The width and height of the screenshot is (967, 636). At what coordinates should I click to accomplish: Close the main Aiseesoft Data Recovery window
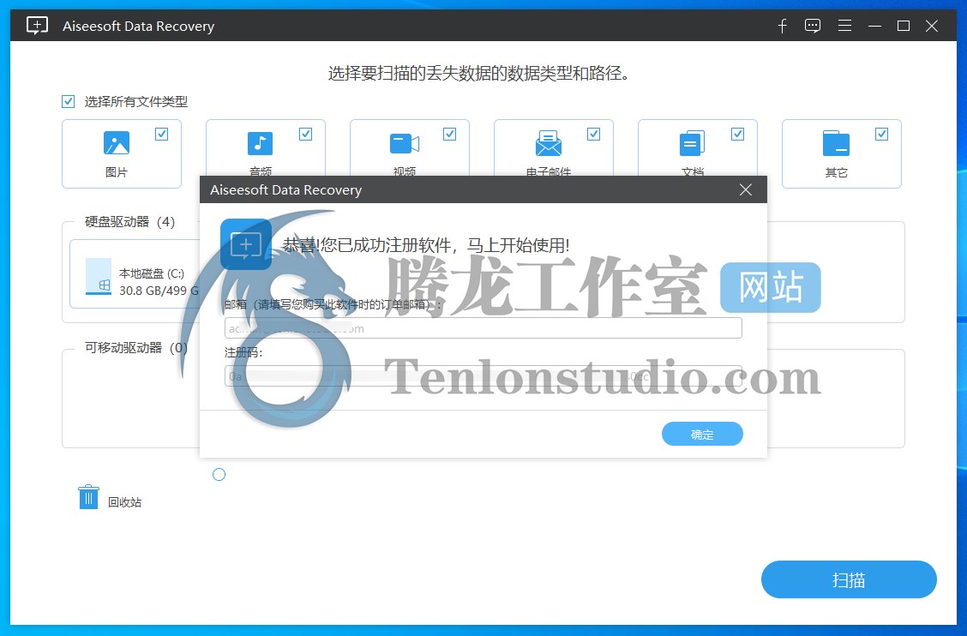pyautogui.click(x=932, y=26)
